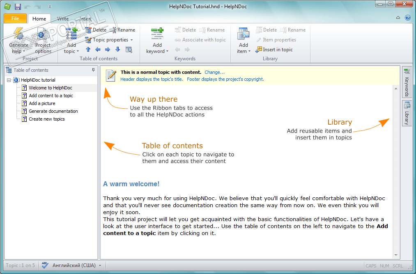Select Welcome to HelpNDoc topic

[x=51, y=88]
